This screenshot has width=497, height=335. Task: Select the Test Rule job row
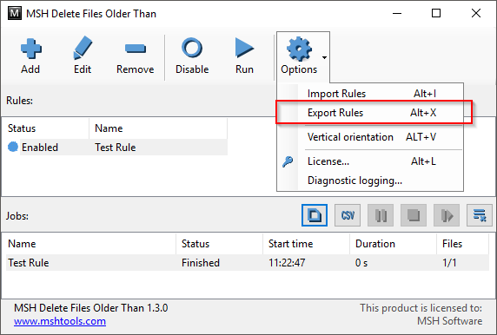pyautogui.click(x=248, y=262)
